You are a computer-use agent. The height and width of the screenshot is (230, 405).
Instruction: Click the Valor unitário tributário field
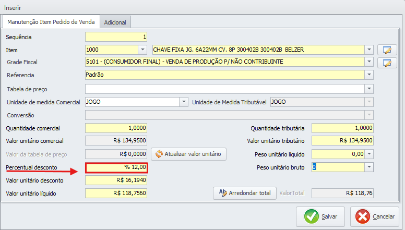(x=343, y=141)
